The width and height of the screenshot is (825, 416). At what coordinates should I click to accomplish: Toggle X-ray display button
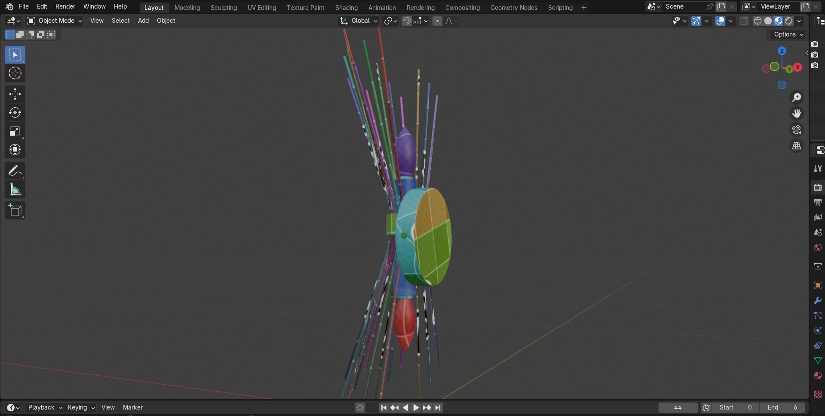744,21
